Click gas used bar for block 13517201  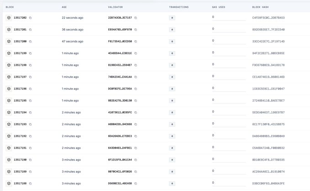coord(229,32)
